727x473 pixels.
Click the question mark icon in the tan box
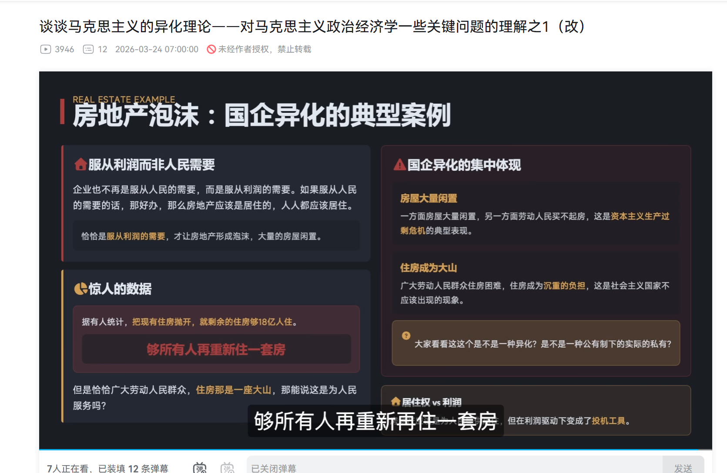(406, 335)
